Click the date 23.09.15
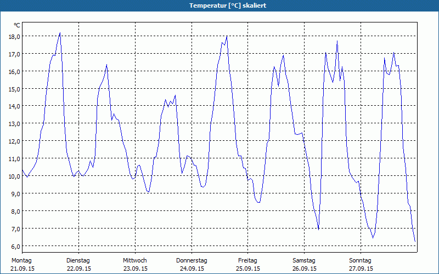 (x=136, y=269)
